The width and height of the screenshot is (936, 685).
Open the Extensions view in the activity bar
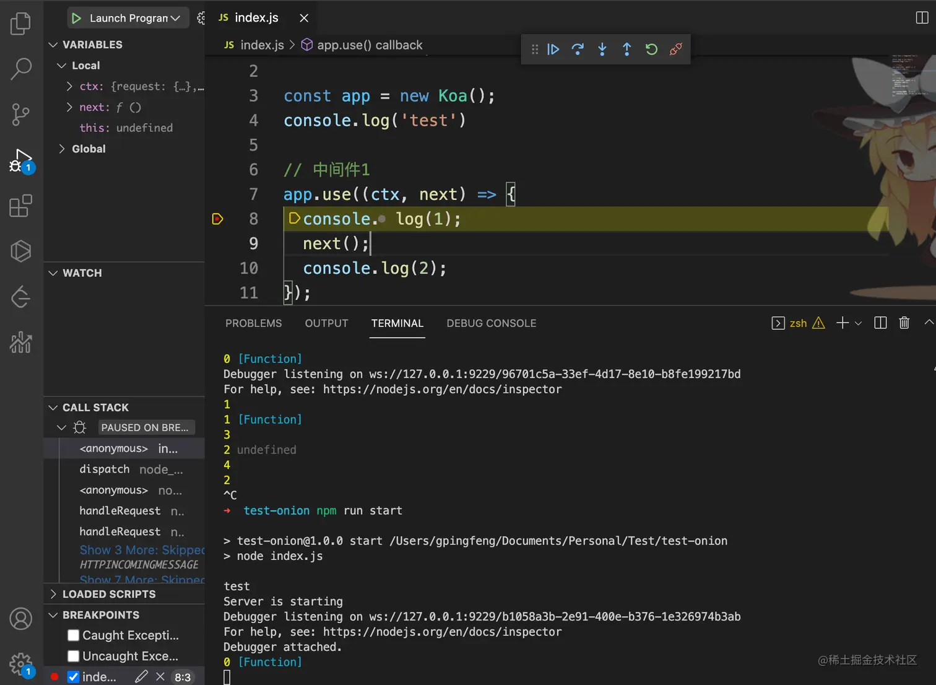pyautogui.click(x=21, y=206)
